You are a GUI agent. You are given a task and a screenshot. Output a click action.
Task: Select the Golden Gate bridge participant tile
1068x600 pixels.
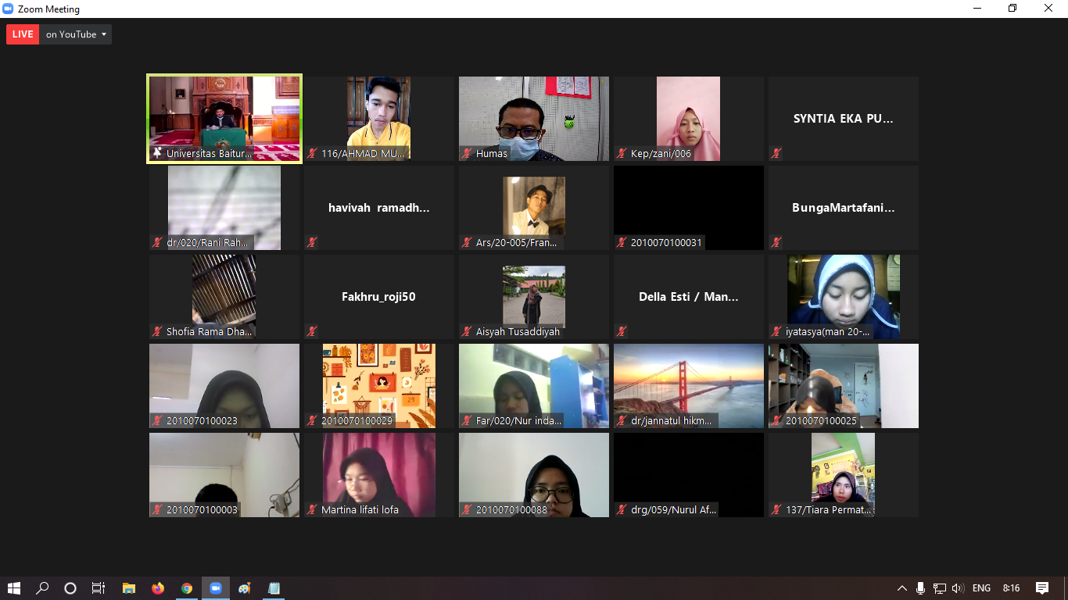[689, 386]
